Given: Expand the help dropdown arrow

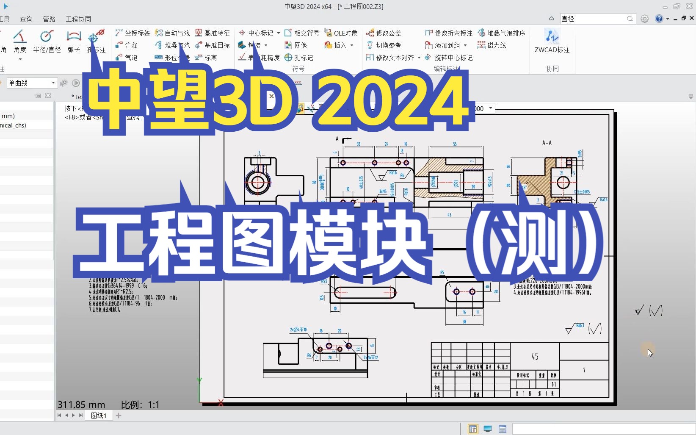Looking at the screenshot, I should click(x=668, y=19).
